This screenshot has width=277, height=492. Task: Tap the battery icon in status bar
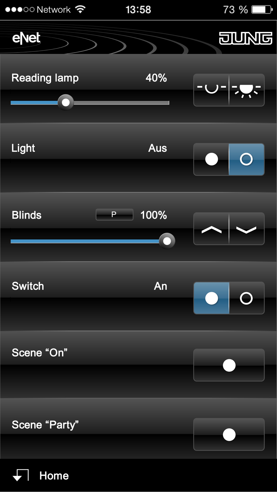click(x=262, y=10)
